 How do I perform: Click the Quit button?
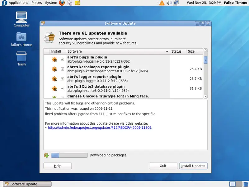coord(163,166)
